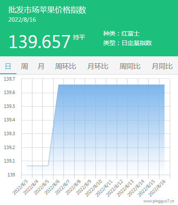Click the 139.2 y-axis label
Image resolution: width=178 pixels, height=205 pixels.
tap(10, 147)
